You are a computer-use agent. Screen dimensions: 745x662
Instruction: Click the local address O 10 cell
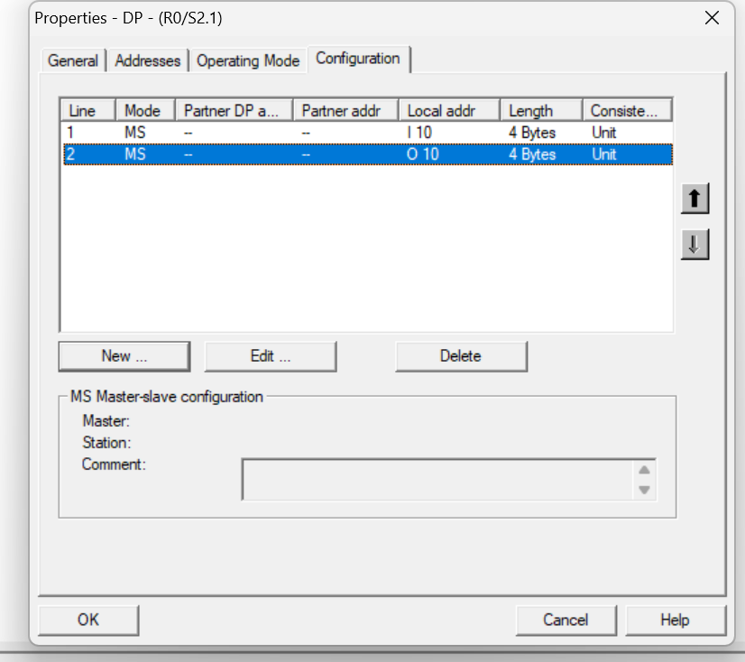(422, 154)
